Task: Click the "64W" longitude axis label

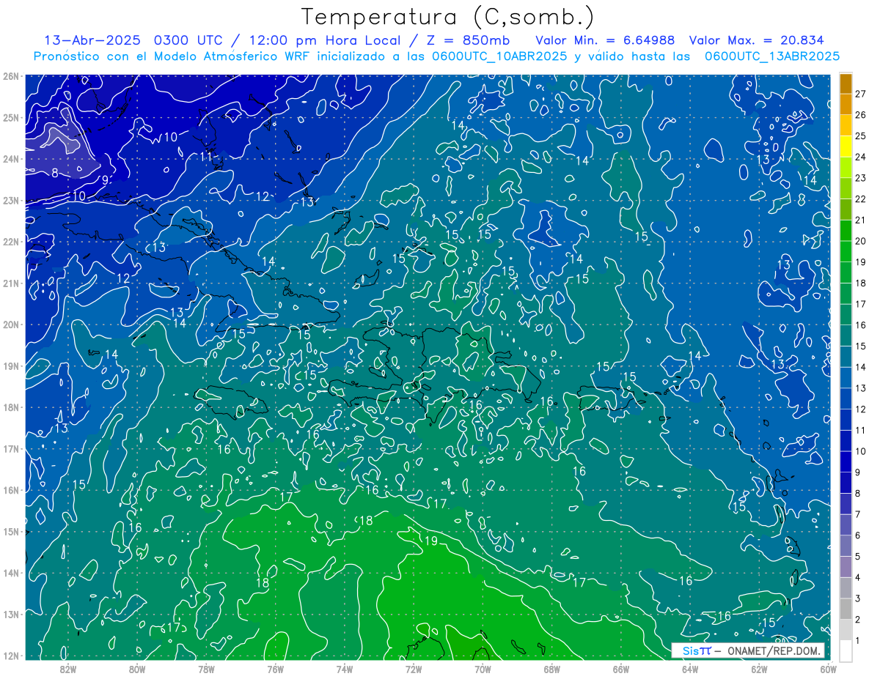Action: (689, 669)
